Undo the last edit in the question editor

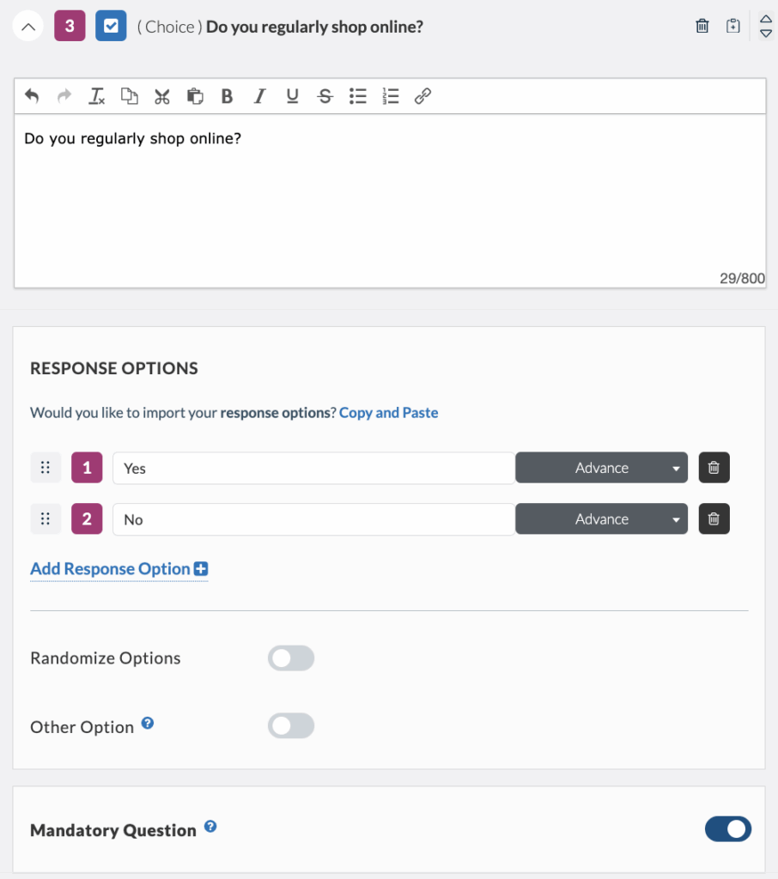[x=32, y=96]
